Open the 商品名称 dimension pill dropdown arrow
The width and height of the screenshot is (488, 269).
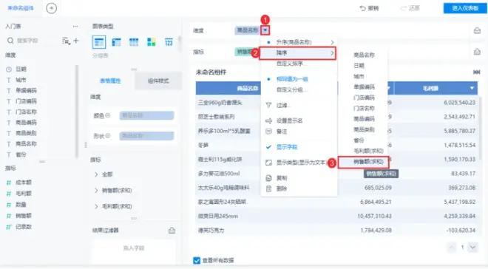pos(265,30)
